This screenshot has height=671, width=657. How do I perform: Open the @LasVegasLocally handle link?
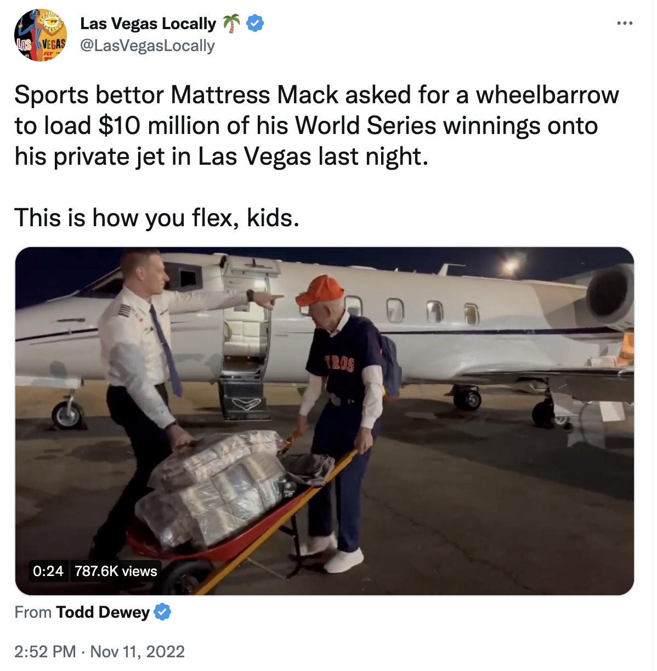click(x=148, y=46)
